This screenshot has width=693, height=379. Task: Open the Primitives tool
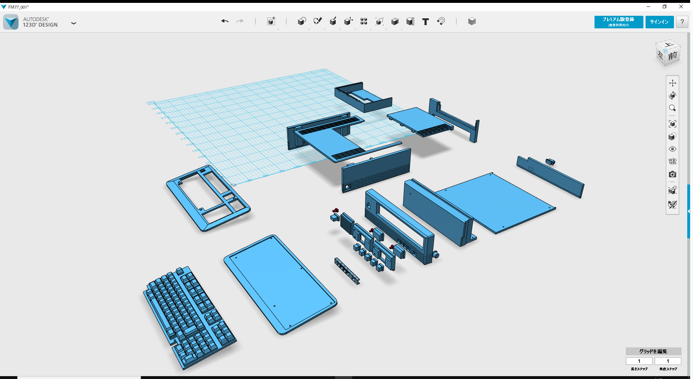tap(302, 22)
